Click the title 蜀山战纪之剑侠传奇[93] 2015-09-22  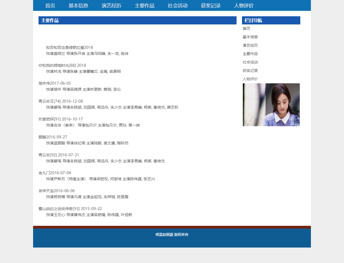[70, 209]
